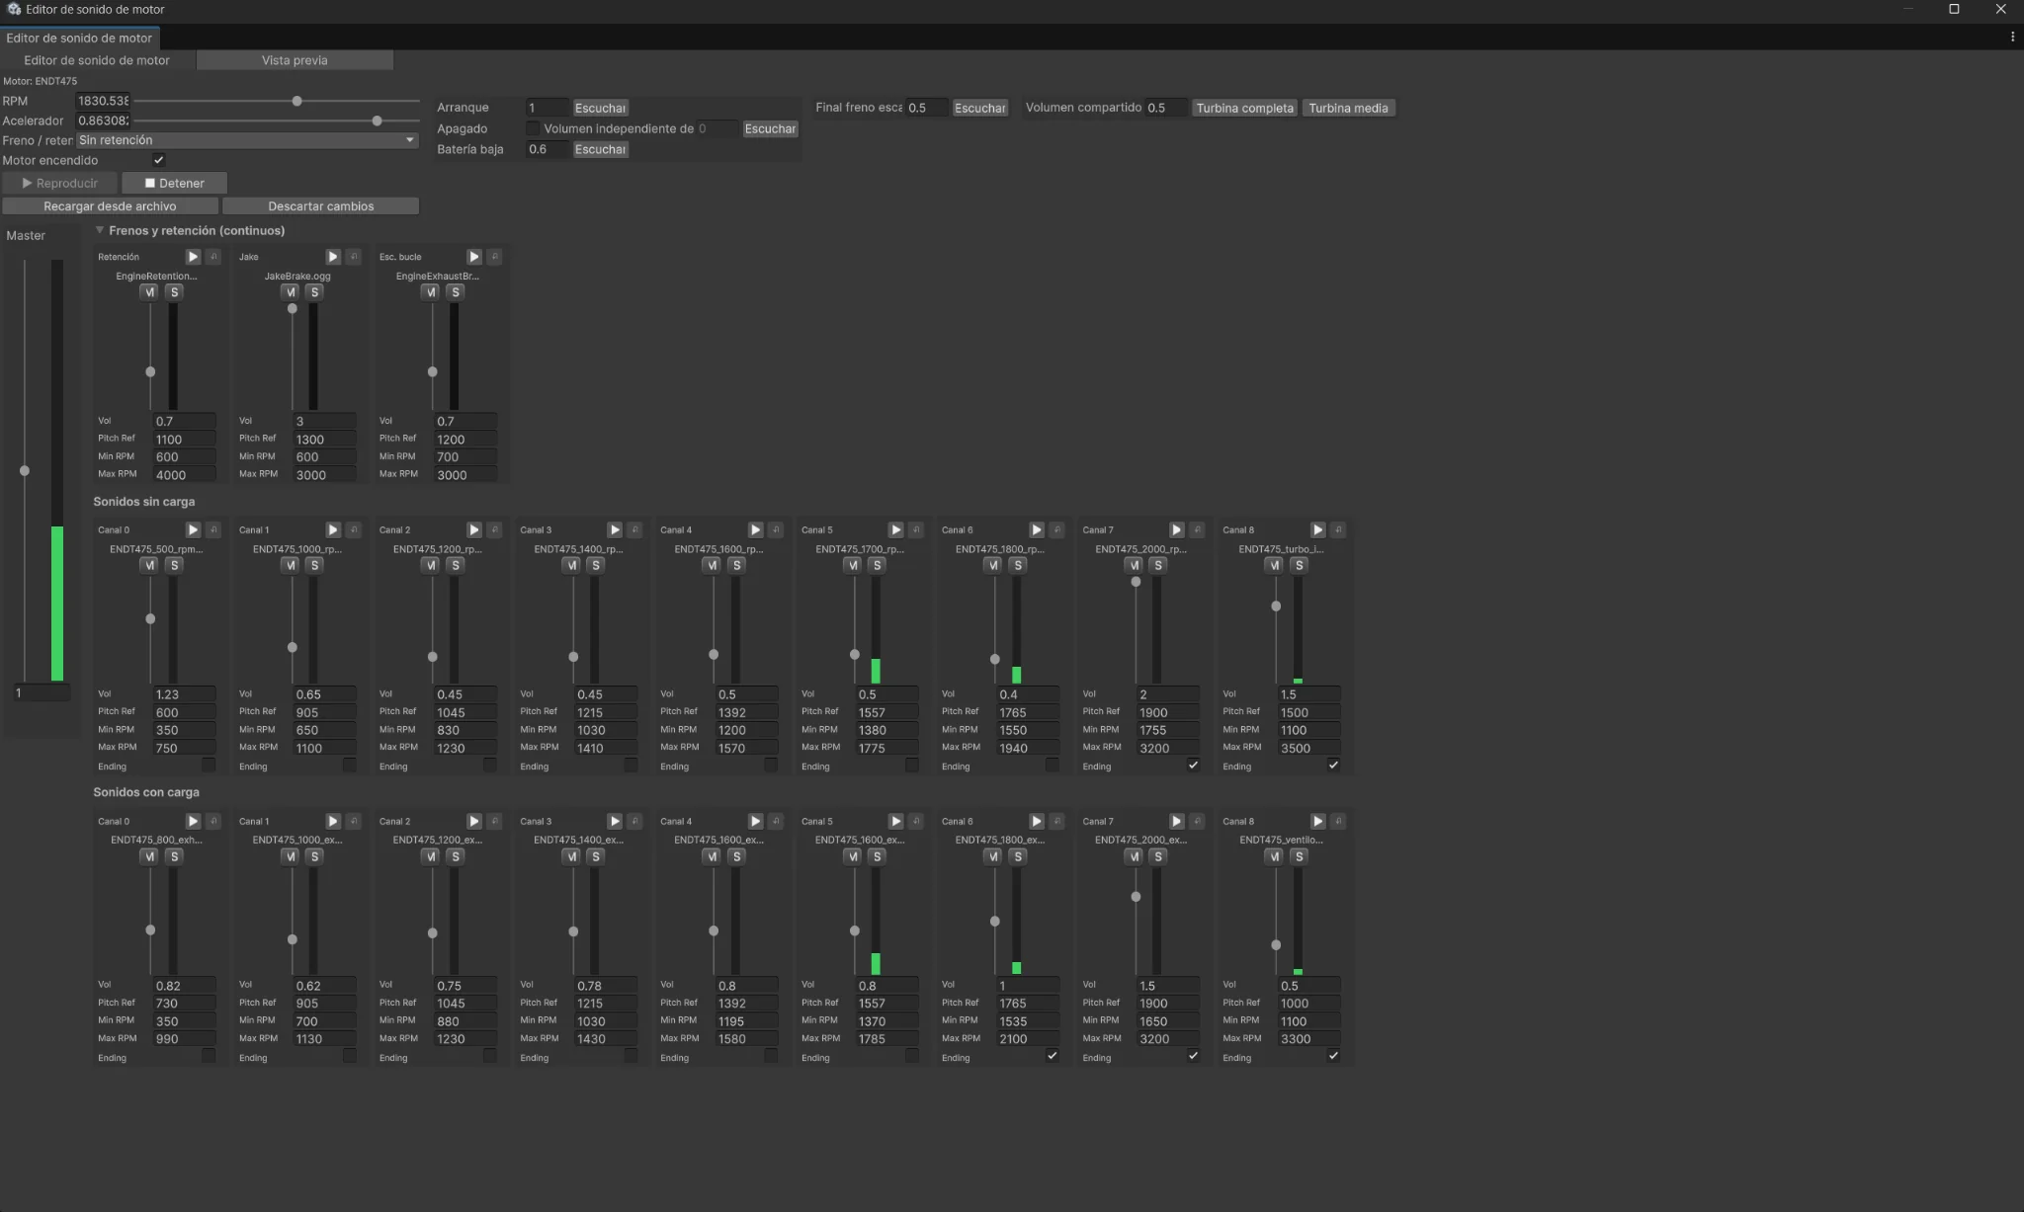Click Descartar cambios

(x=321, y=206)
